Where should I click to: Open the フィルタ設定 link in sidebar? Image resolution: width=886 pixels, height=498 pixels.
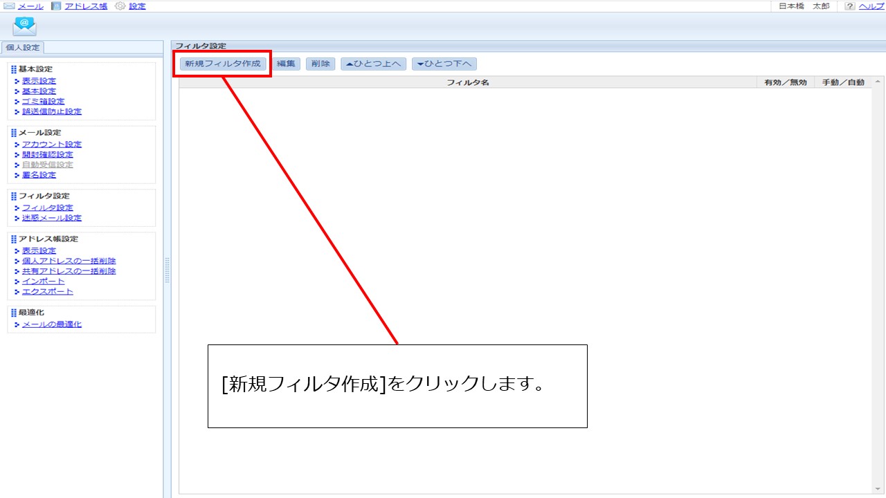(x=47, y=208)
